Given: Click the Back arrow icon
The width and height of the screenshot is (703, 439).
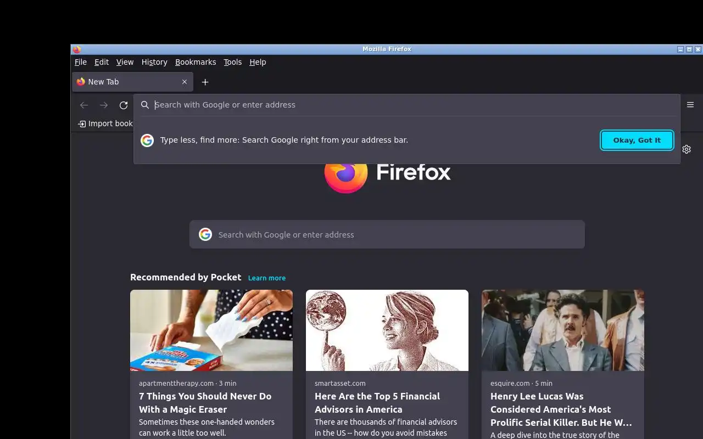Looking at the screenshot, I should click(x=84, y=105).
